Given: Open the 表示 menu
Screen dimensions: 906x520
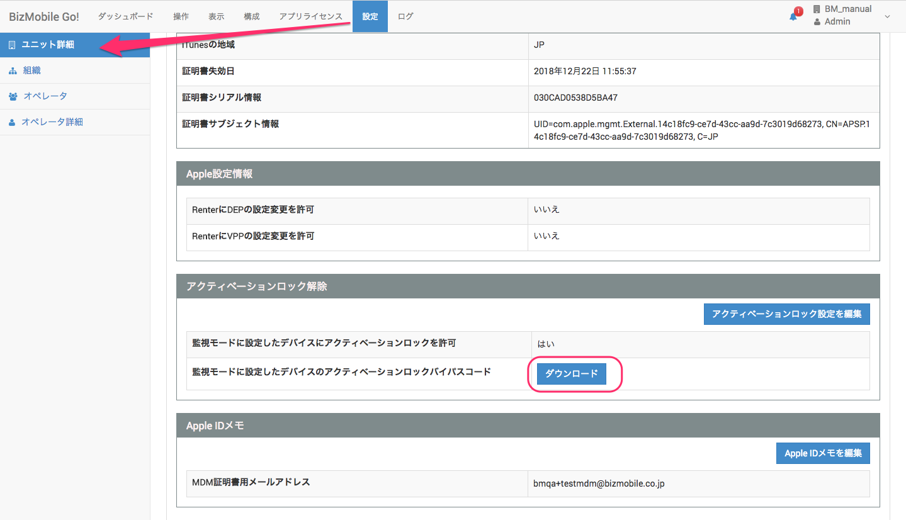Looking at the screenshot, I should coord(216,16).
